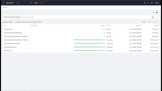The height and width of the screenshot is (91, 162).
Task: Click Viewing all 7 Tasks label
Action: pyautogui.click(x=8, y=22)
